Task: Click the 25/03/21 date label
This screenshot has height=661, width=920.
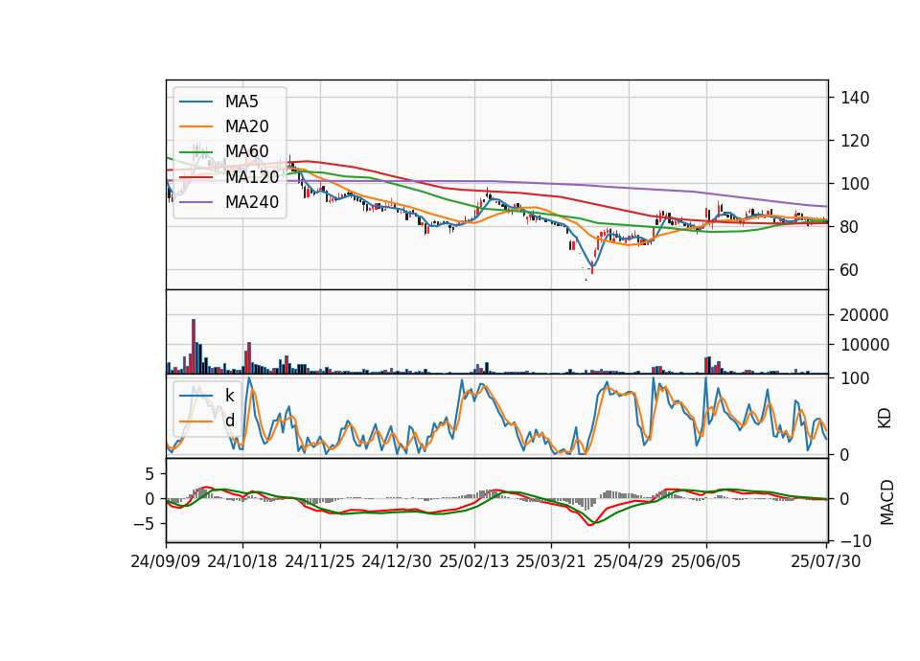Action: click(x=551, y=561)
